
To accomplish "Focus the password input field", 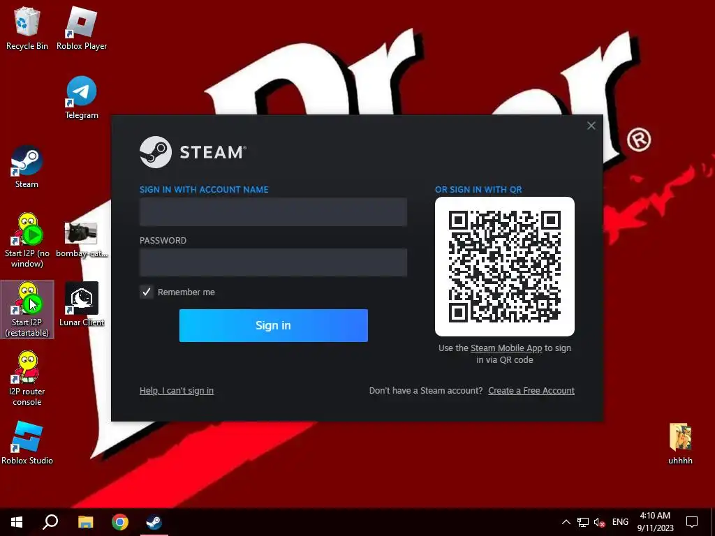I will coord(273,262).
